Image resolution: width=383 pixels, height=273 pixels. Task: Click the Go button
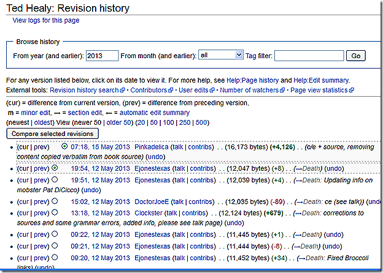(355, 56)
